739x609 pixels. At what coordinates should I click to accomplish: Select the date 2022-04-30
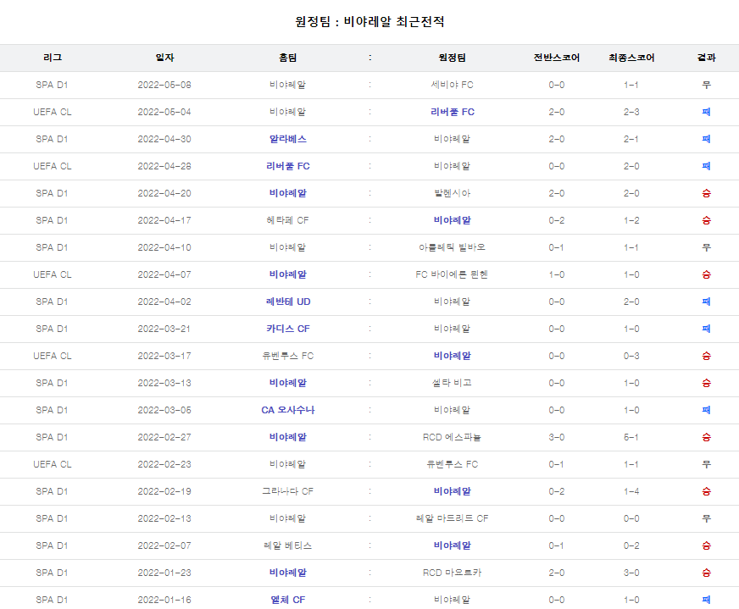164,139
